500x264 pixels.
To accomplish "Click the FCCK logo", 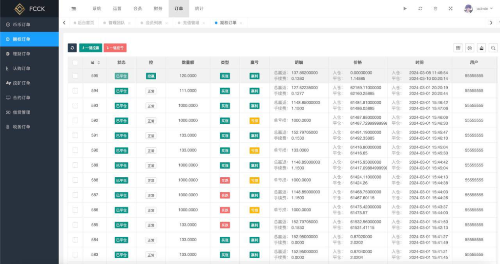I will point(30,9).
